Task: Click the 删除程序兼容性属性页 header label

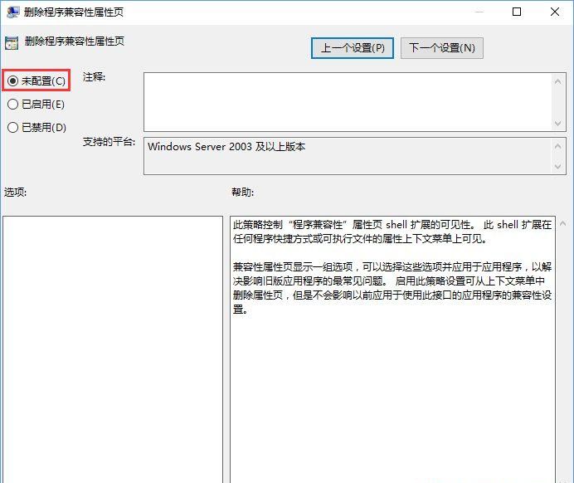Action: pos(75,41)
